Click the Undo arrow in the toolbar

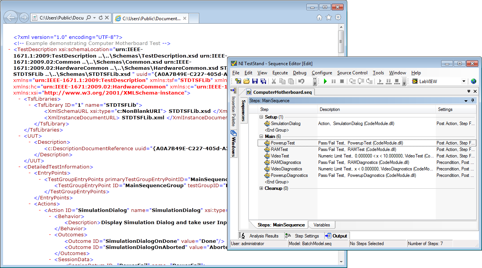point(301,81)
